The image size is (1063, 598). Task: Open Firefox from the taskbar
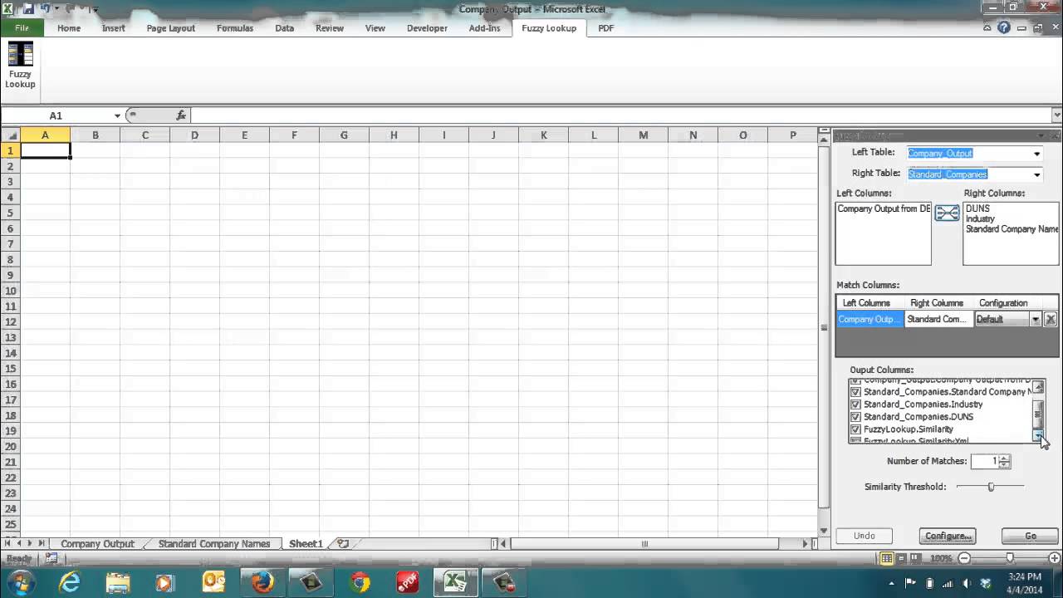[262, 582]
